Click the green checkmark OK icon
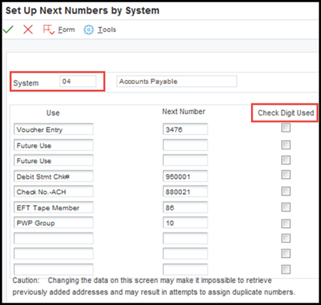The width and height of the screenshot is (321, 305). click(9, 29)
